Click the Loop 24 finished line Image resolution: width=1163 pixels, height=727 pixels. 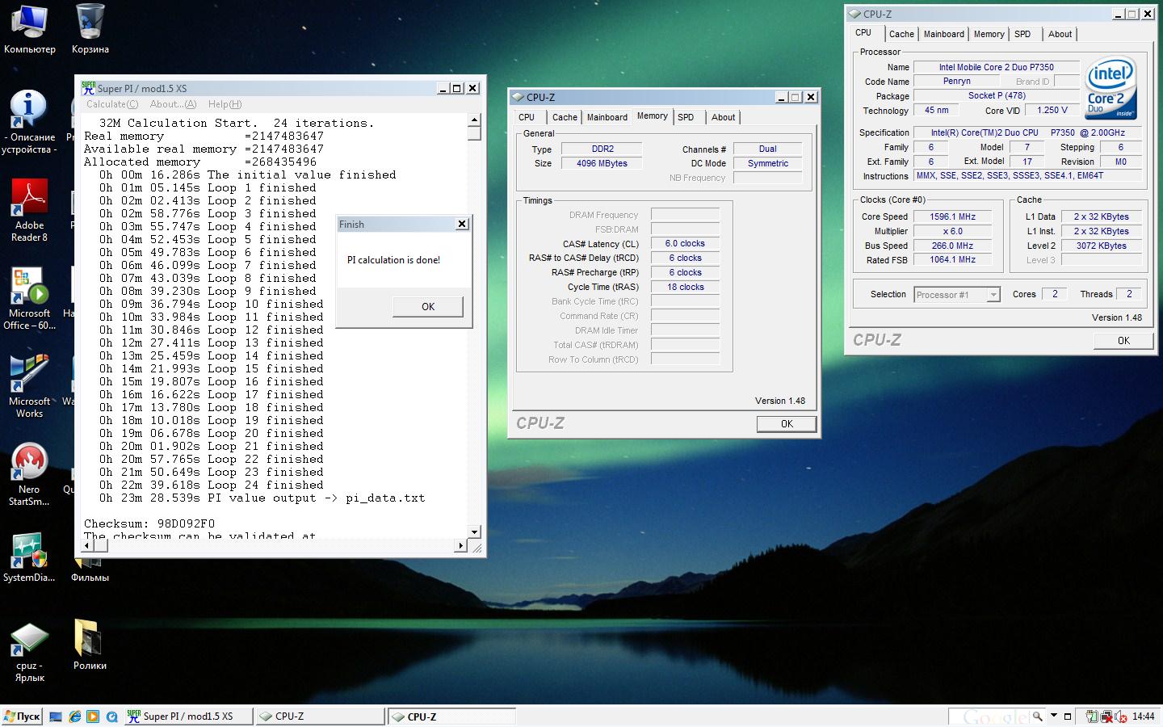212,485
